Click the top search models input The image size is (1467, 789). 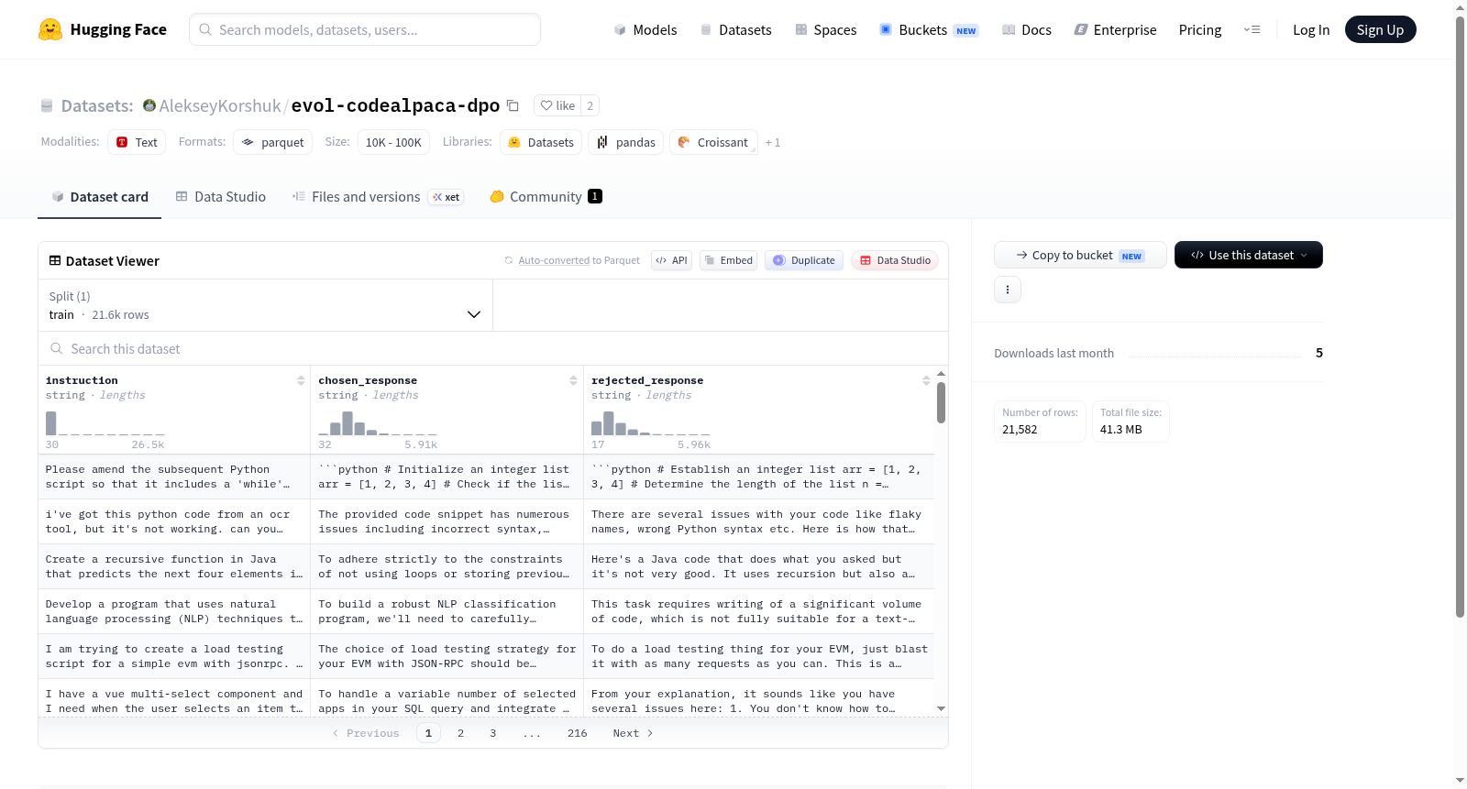click(365, 29)
